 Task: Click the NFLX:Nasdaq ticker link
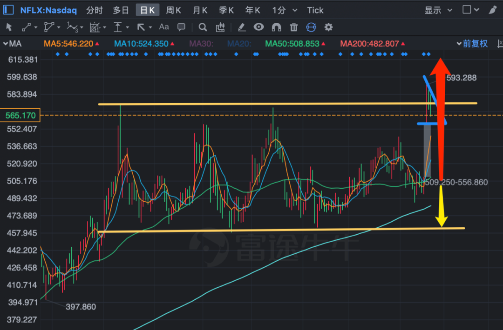point(48,10)
